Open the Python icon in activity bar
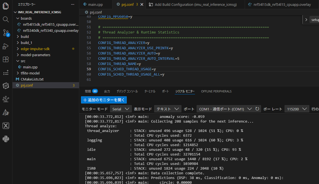 pos(6,139)
